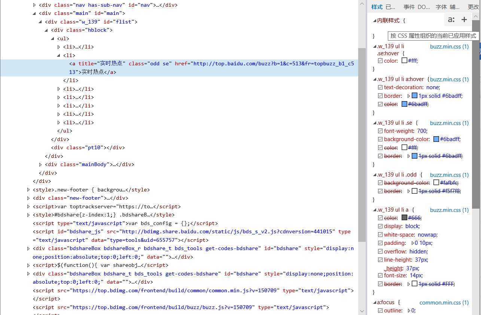Uncheck outline property in a:focus rule
The height and width of the screenshot is (315, 481).
pos(380,311)
